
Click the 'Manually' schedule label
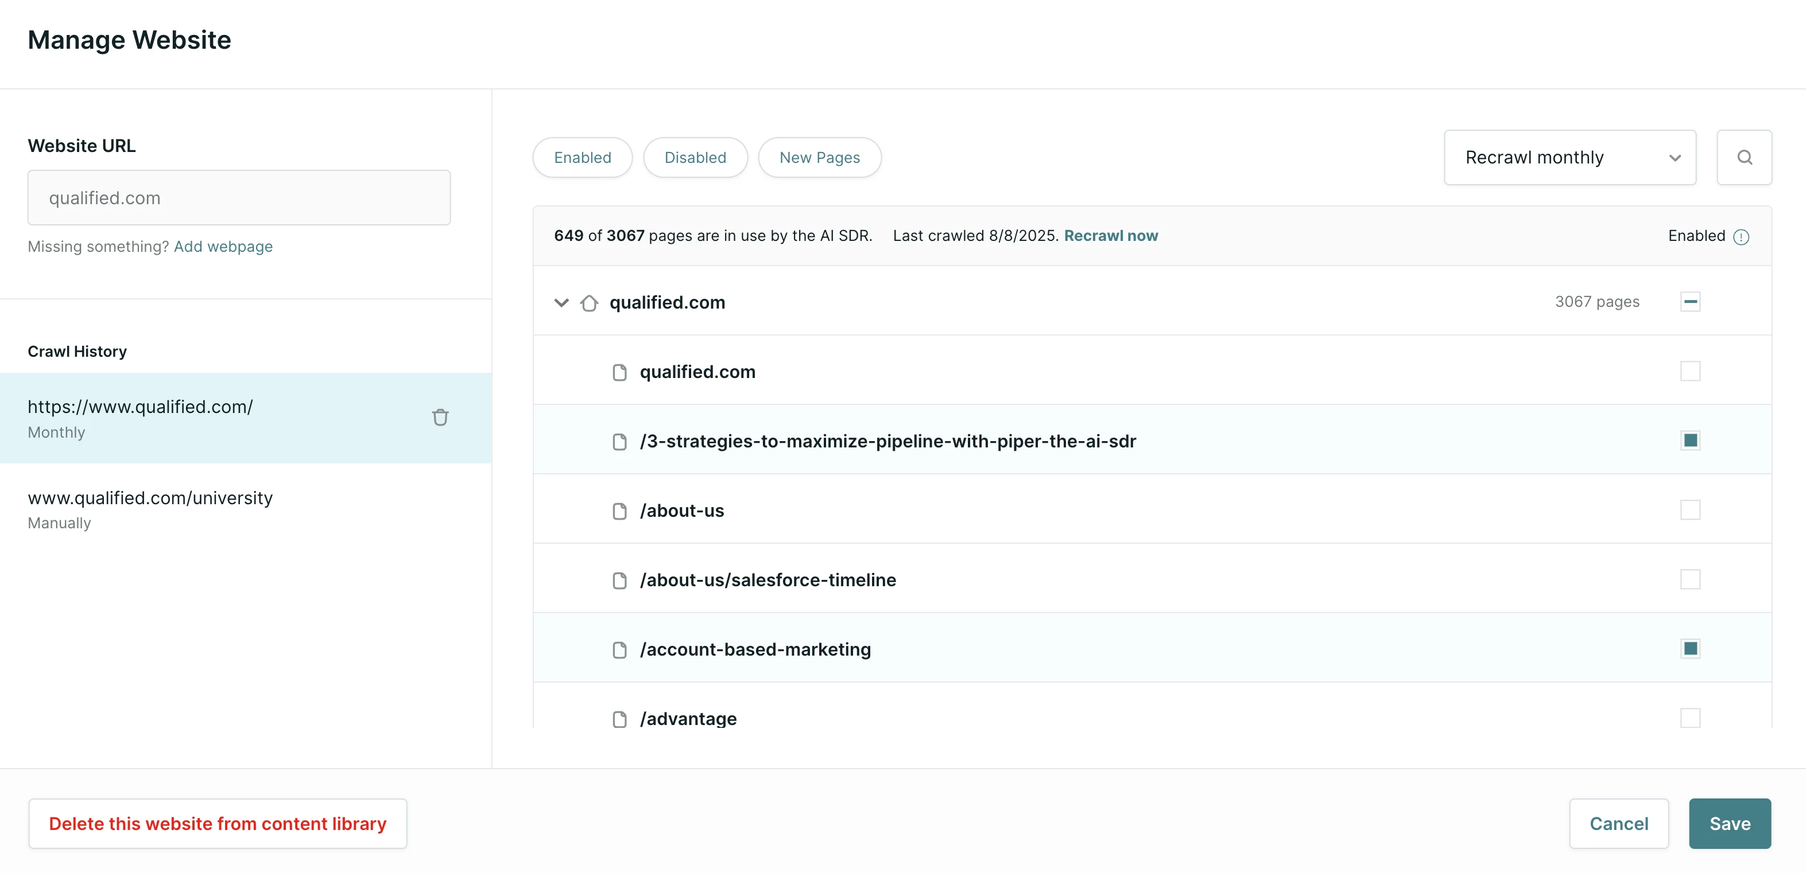(60, 523)
